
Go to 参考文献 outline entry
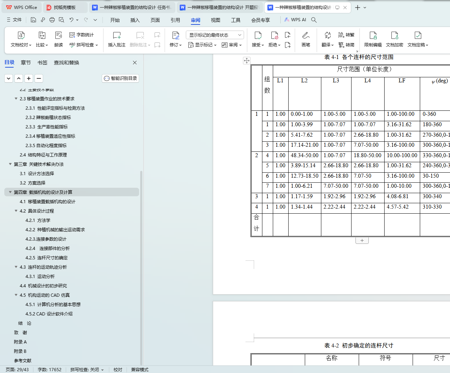pos(23,360)
